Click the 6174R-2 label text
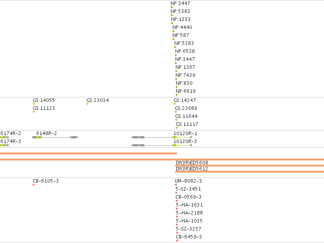This screenshot has height=243, width=324. (x=11, y=133)
